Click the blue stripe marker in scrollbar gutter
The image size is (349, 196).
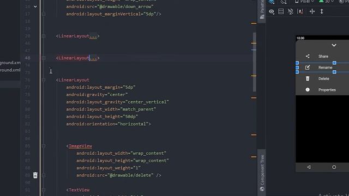(x=254, y=50)
